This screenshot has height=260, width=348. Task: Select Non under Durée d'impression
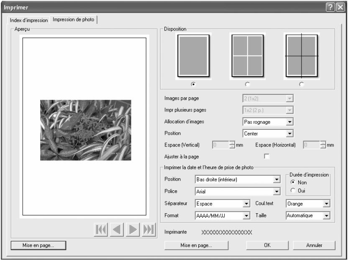coord(293,182)
